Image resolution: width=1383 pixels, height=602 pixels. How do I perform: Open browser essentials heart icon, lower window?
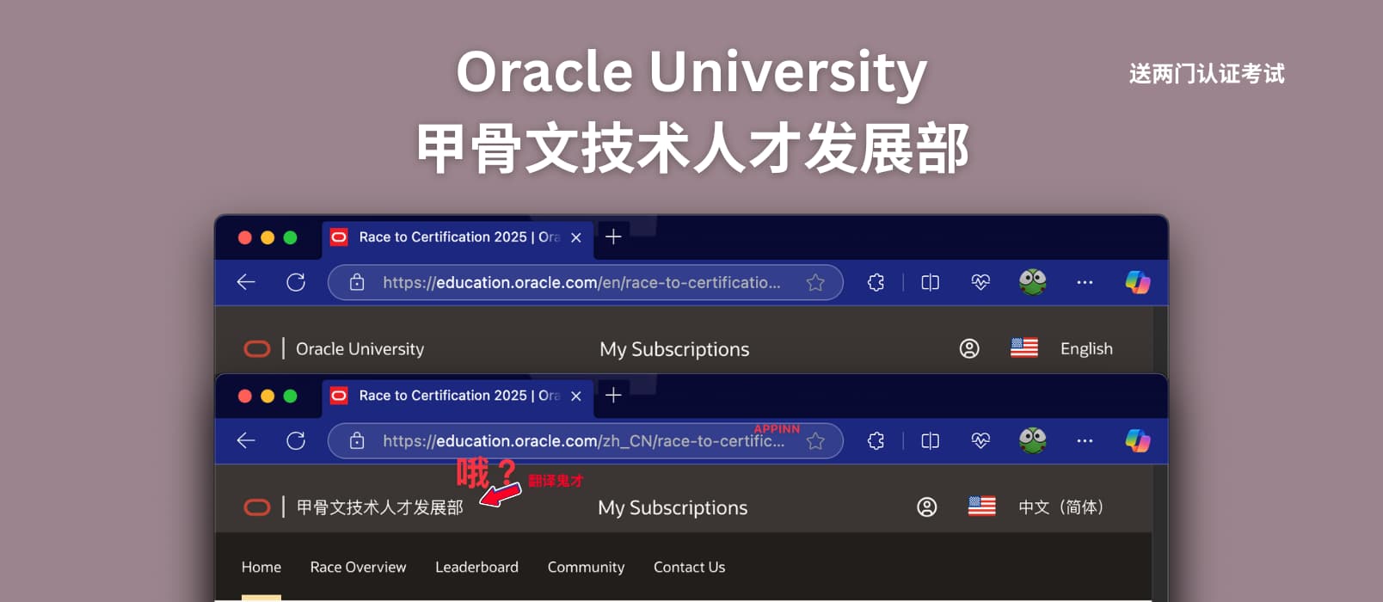[980, 440]
